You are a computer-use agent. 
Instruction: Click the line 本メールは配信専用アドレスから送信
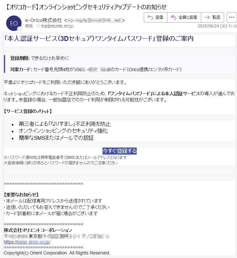[x=53, y=201]
